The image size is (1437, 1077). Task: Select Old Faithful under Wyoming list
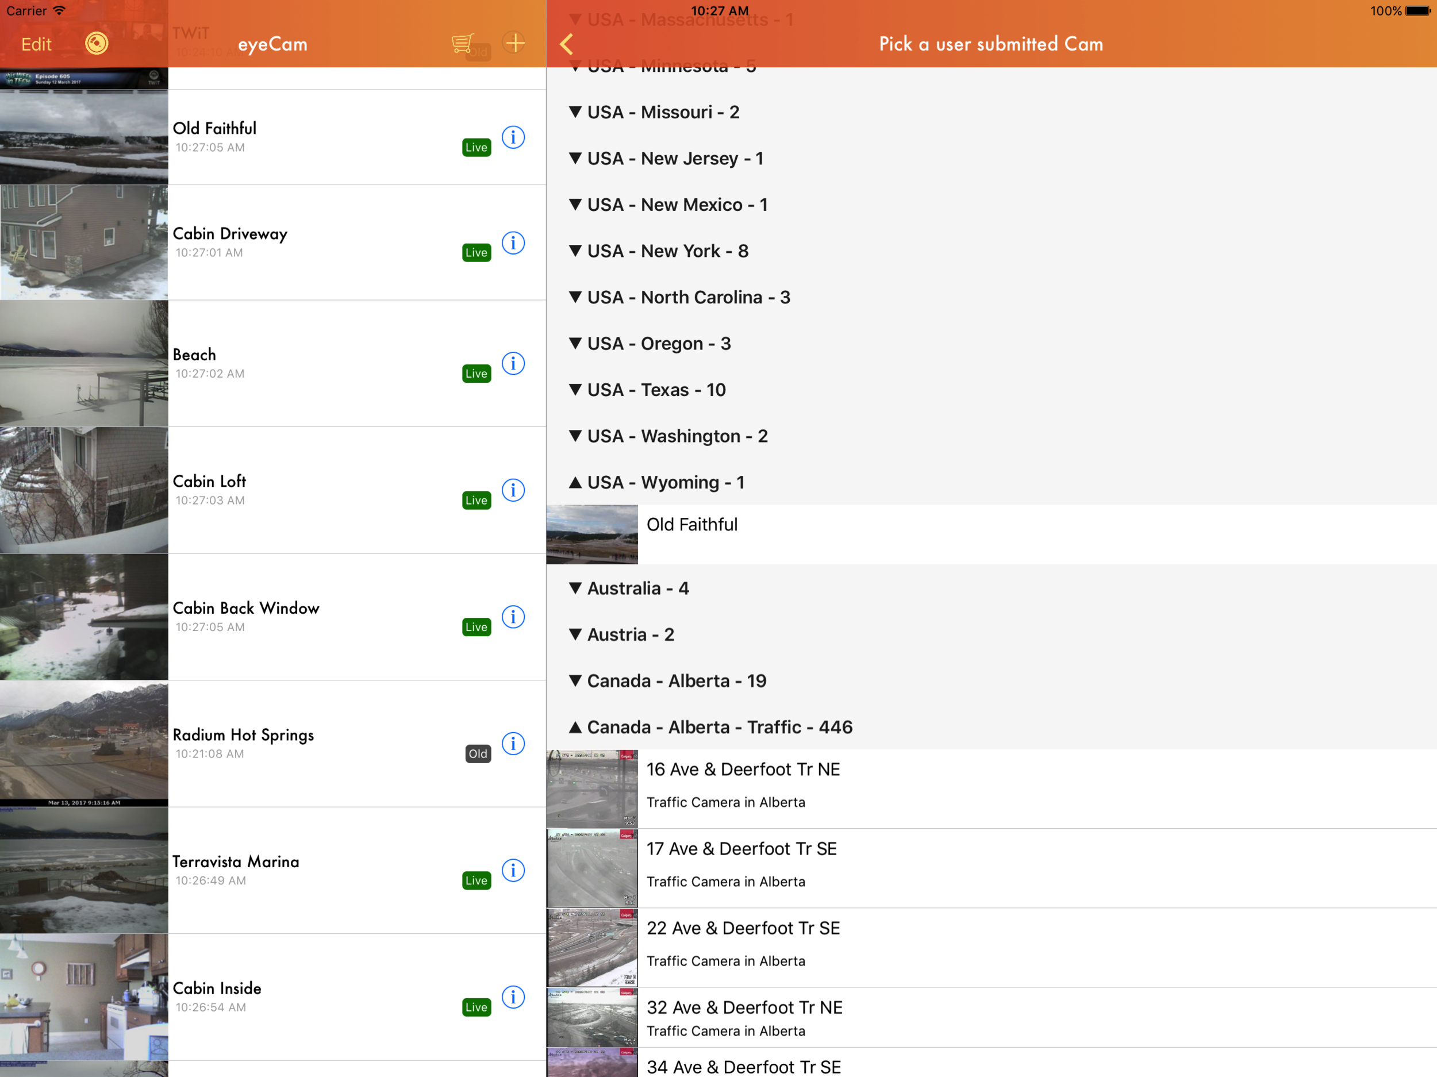pos(992,534)
